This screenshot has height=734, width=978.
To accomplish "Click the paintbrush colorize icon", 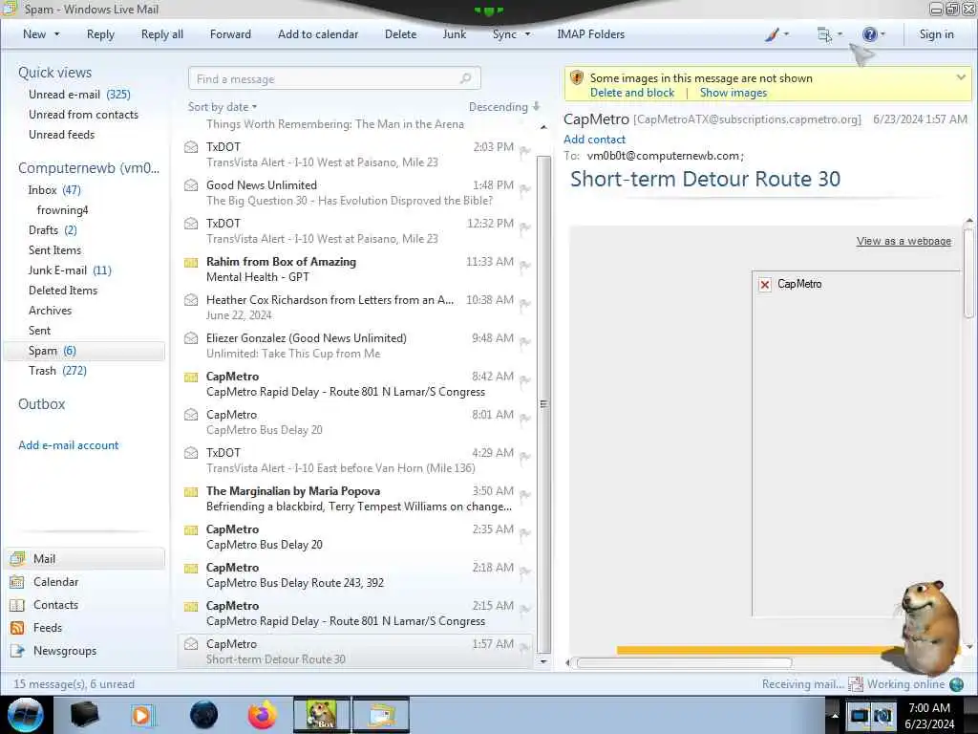I will coord(772,34).
